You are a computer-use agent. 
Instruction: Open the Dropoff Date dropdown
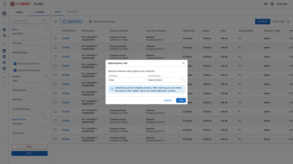[29, 137]
